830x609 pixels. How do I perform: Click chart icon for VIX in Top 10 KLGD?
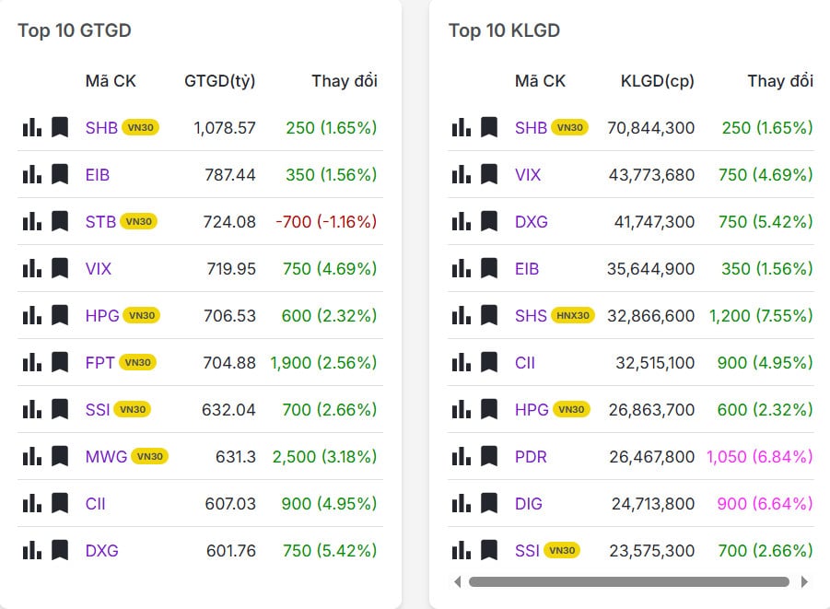pyautogui.click(x=462, y=174)
